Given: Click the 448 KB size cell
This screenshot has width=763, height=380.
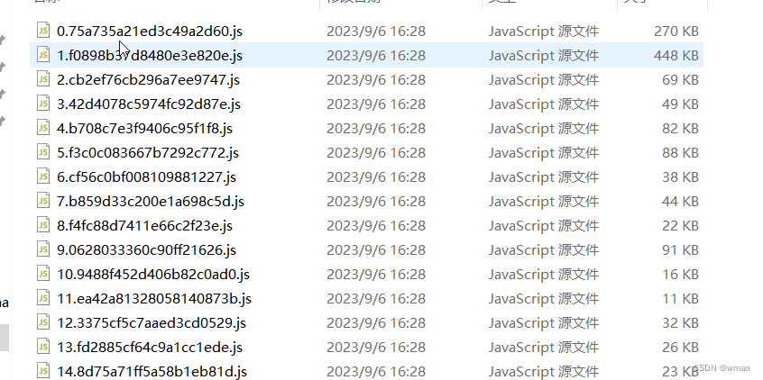Looking at the screenshot, I should (676, 56).
